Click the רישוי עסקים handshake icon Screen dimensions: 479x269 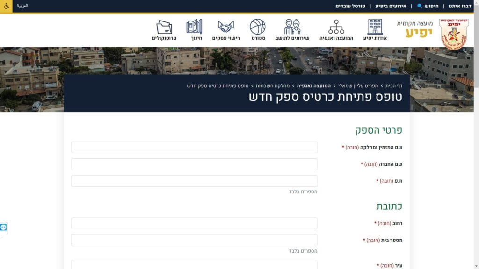pyautogui.click(x=226, y=27)
